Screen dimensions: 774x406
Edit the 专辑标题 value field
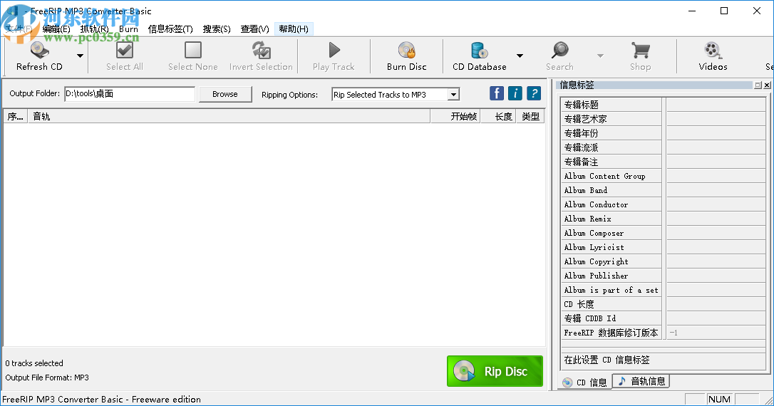tap(716, 105)
